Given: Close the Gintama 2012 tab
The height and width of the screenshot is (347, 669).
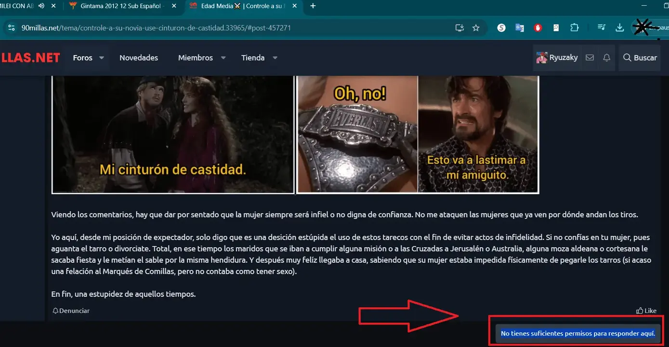Looking at the screenshot, I should pos(174,6).
